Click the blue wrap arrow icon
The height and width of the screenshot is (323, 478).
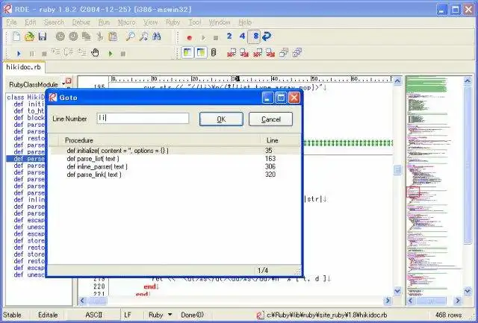(267, 37)
